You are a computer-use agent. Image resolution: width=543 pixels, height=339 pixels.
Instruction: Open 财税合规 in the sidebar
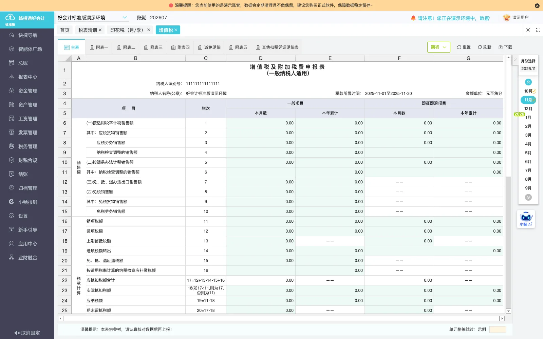pos(27,160)
